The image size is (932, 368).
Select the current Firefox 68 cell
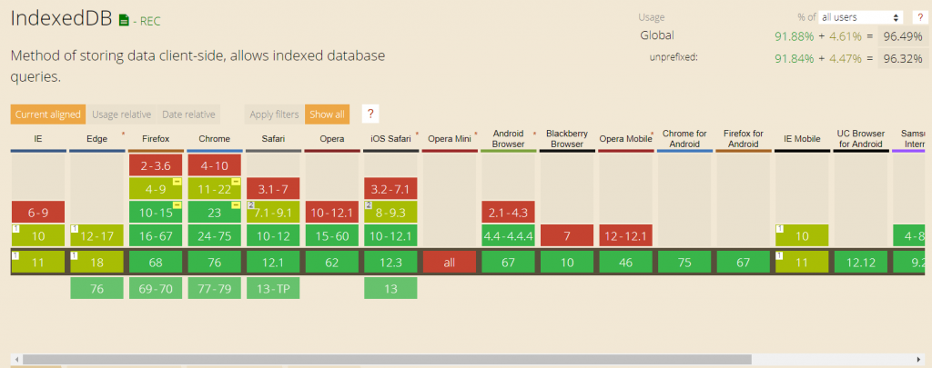pos(156,262)
